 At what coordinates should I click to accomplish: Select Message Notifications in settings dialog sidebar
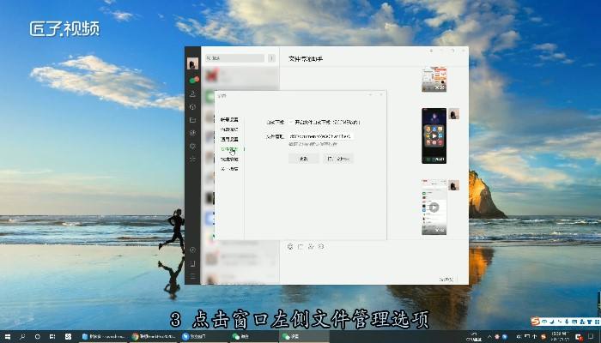coord(229,129)
